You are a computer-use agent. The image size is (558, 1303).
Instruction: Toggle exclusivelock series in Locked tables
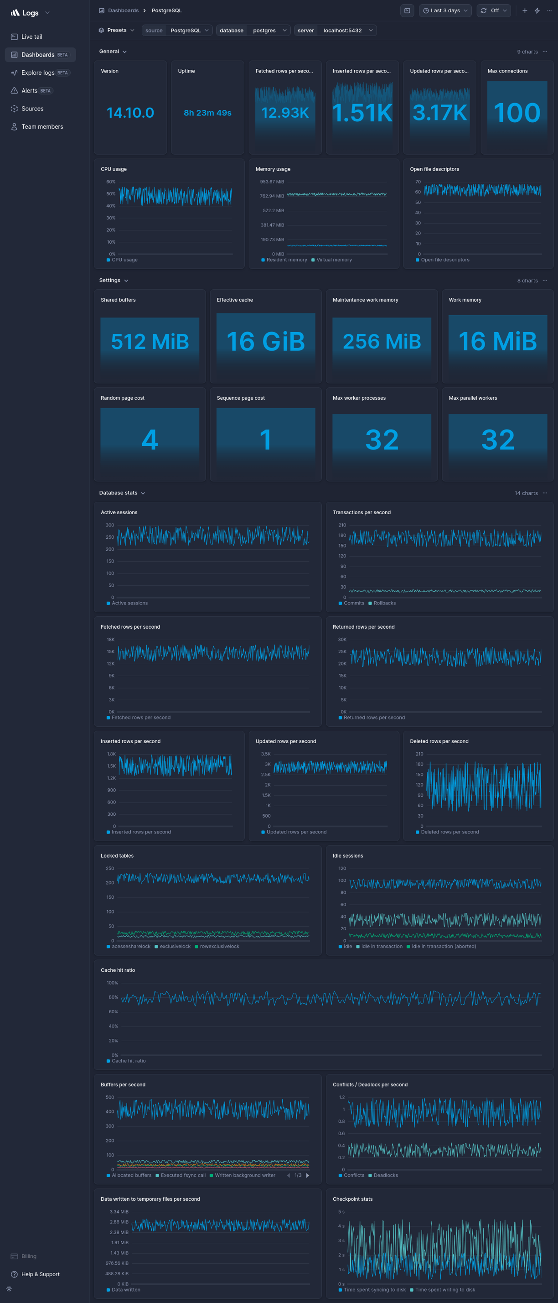pyautogui.click(x=172, y=946)
